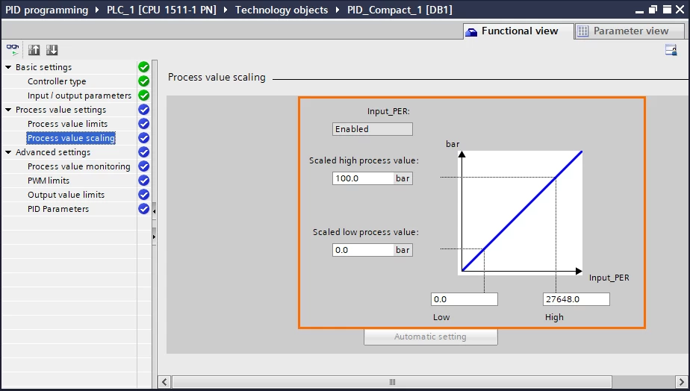Viewport: 690px width, 391px height.
Task: Collapse the Process value settings group
Action: click(8, 110)
